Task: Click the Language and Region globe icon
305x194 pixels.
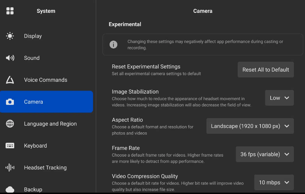Action: 10,124
